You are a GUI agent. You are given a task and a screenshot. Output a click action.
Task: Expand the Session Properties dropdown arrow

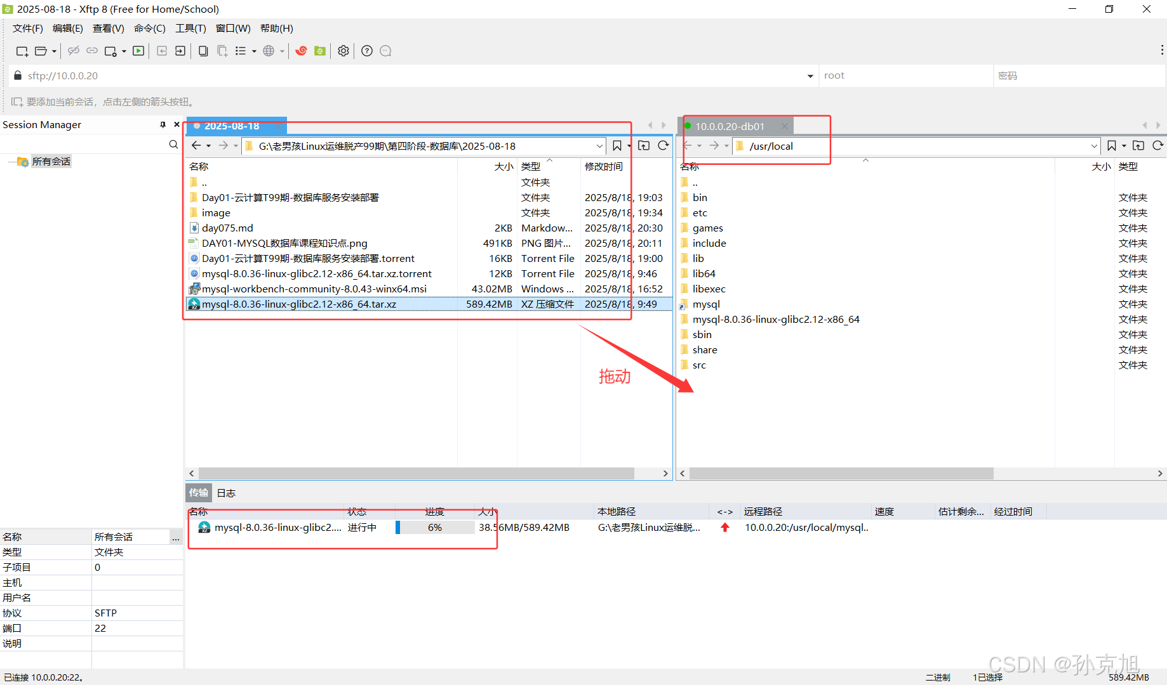(124, 51)
